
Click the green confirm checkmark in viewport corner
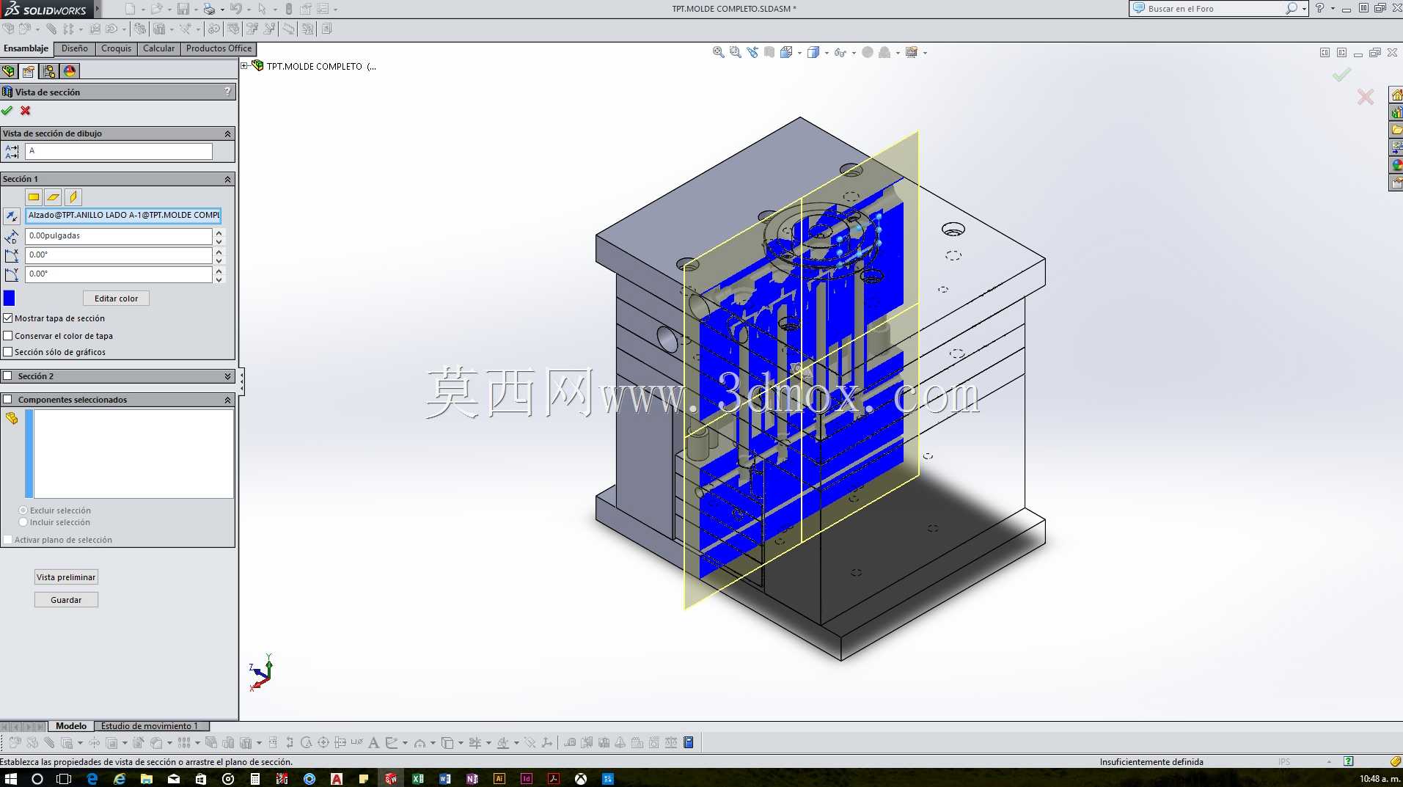tap(1341, 75)
